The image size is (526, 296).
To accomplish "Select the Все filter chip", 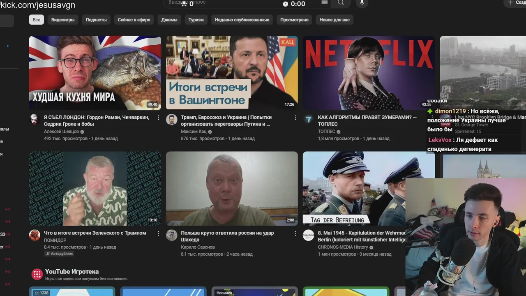I will pyautogui.click(x=37, y=20).
